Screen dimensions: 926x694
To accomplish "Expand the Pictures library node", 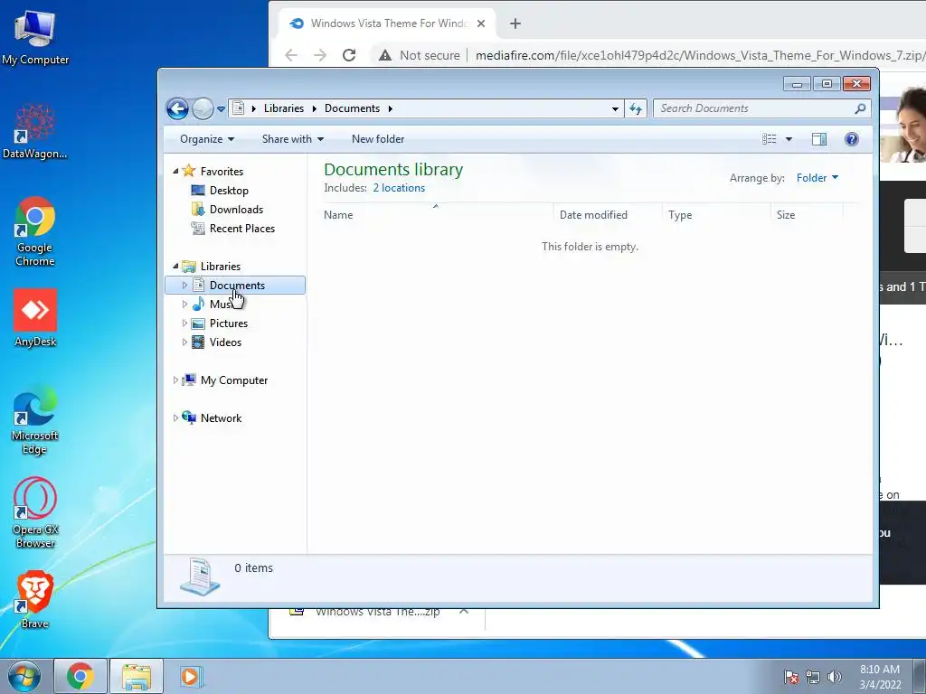I will pyautogui.click(x=184, y=324).
